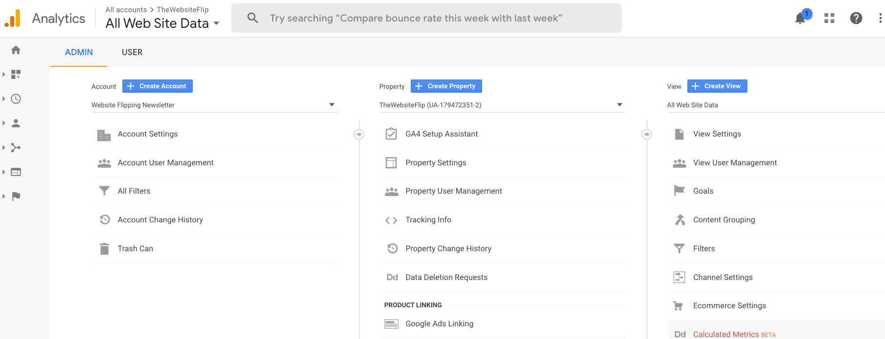
Task: Open the Google apps grid icon
Action: 829,18
